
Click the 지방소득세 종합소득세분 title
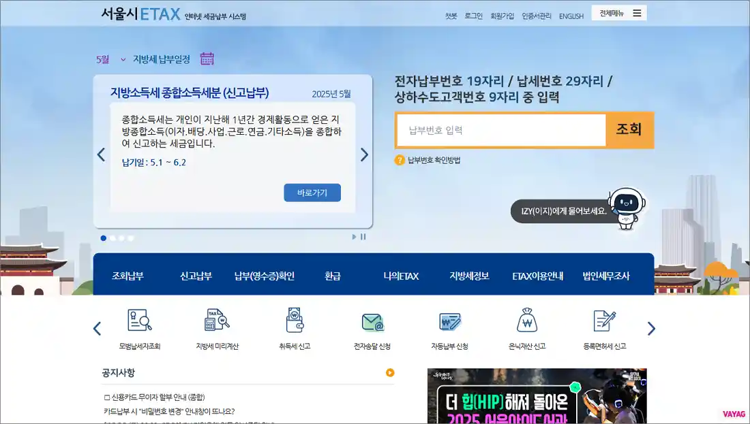(190, 93)
